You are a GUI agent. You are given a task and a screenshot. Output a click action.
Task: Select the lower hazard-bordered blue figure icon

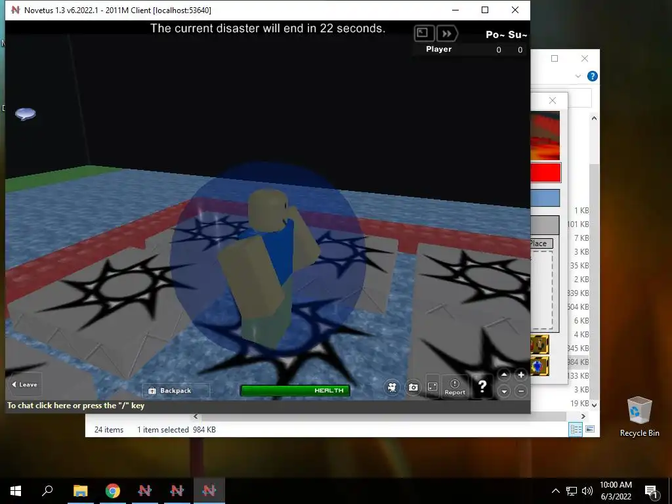point(539,366)
